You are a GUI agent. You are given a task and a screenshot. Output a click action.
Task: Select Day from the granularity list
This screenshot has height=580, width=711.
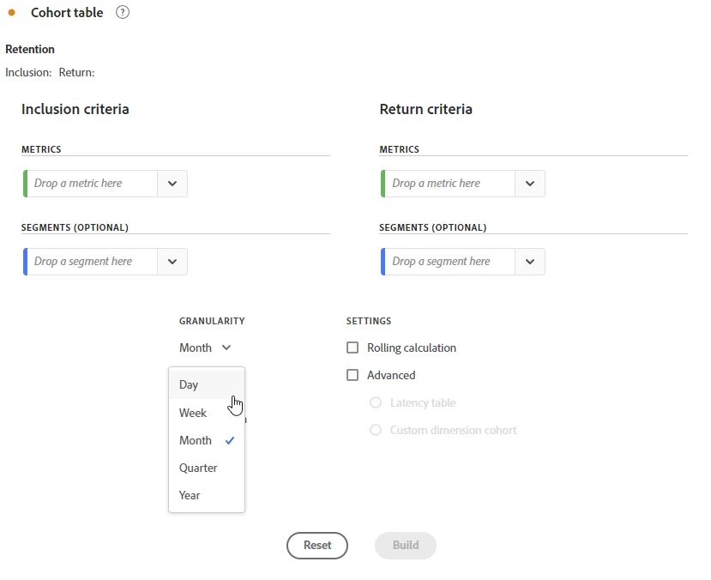pyautogui.click(x=190, y=384)
